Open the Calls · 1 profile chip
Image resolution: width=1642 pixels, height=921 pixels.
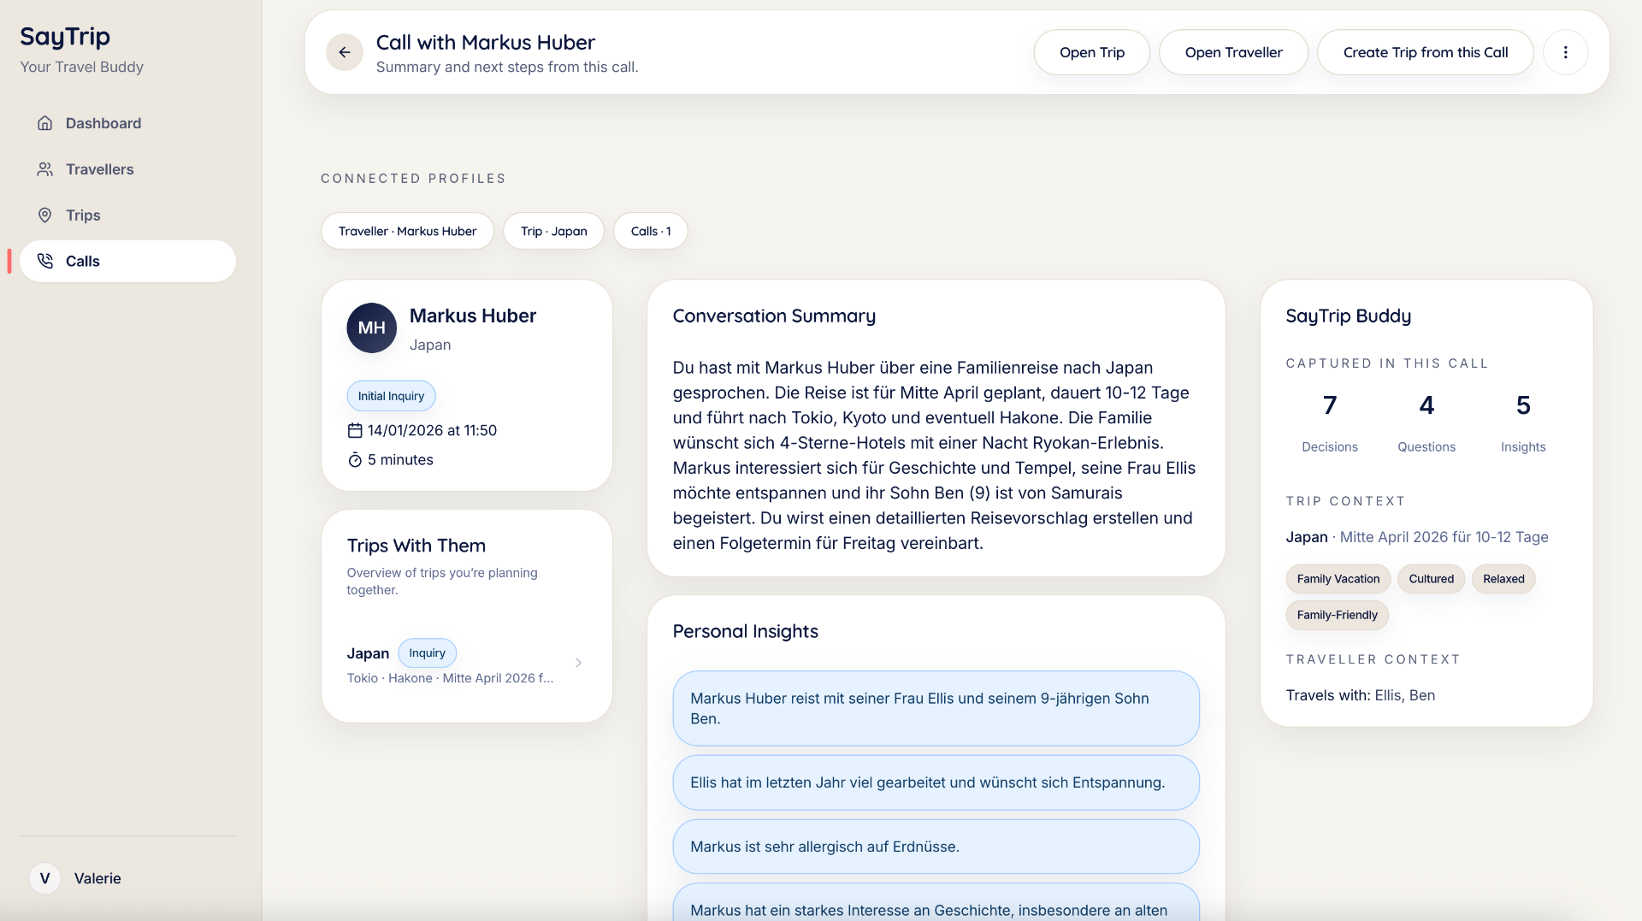click(x=650, y=231)
